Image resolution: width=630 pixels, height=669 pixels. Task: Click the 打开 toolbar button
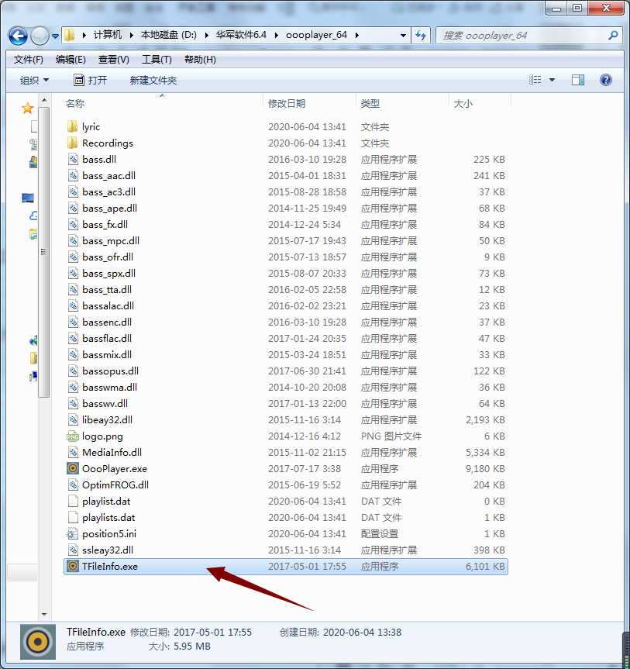pos(91,80)
